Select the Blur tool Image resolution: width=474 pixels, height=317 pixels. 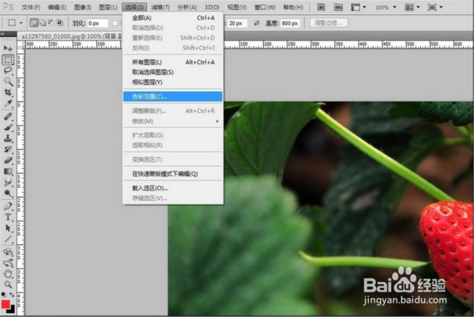pyautogui.click(x=8, y=182)
